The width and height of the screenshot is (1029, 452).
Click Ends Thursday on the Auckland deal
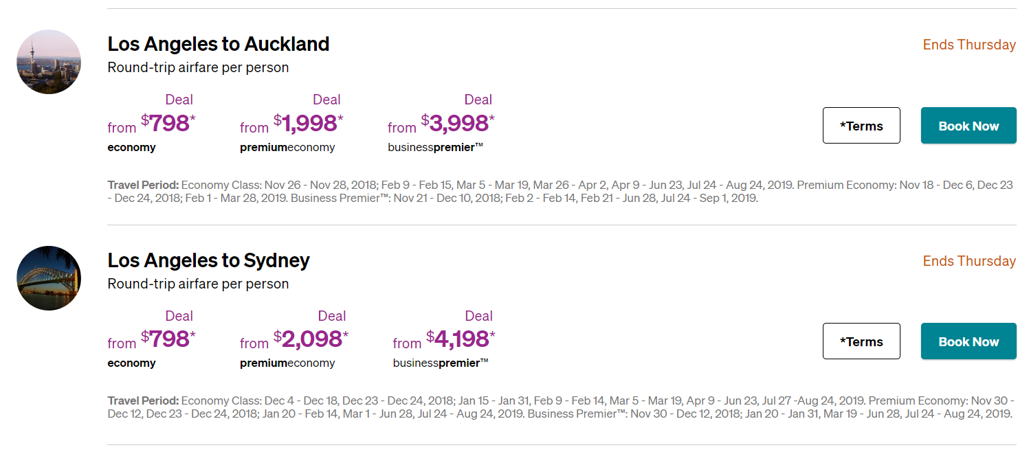coord(969,45)
